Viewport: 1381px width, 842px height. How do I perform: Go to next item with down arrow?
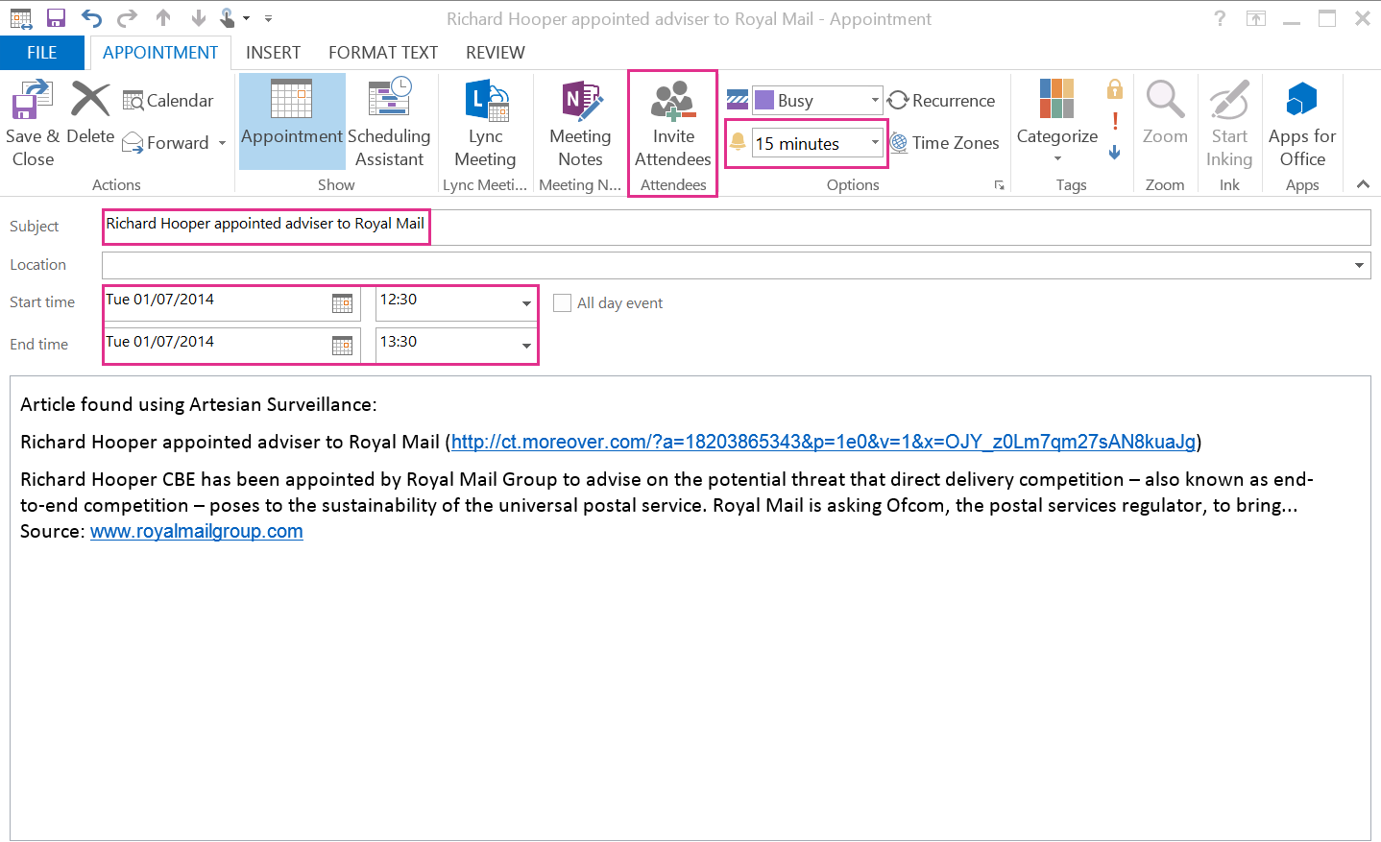click(198, 18)
